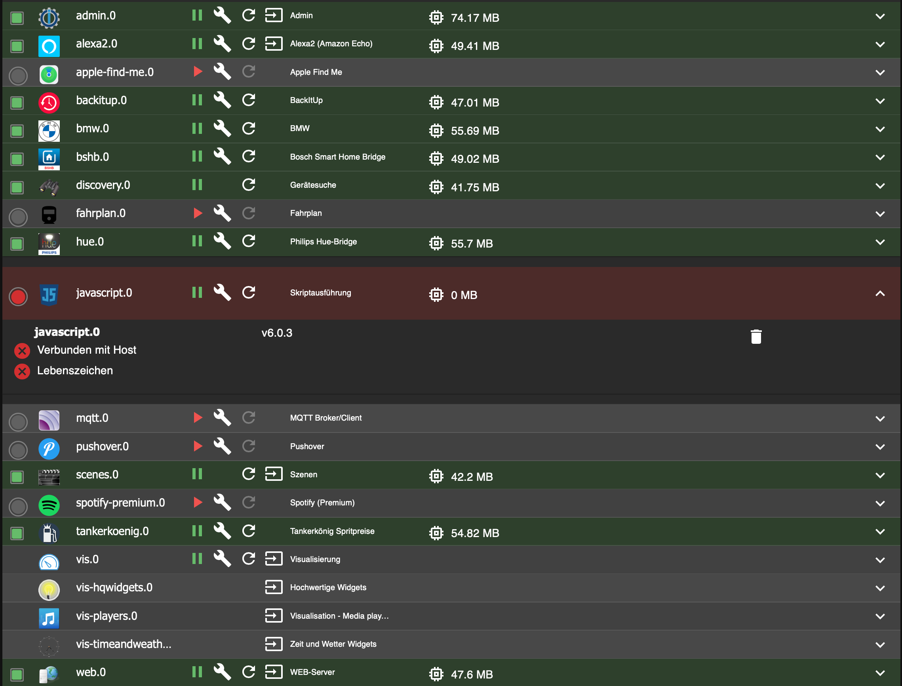Collapse the javascript.0 details panel
Screen dimensions: 902x686
coord(880,293)
